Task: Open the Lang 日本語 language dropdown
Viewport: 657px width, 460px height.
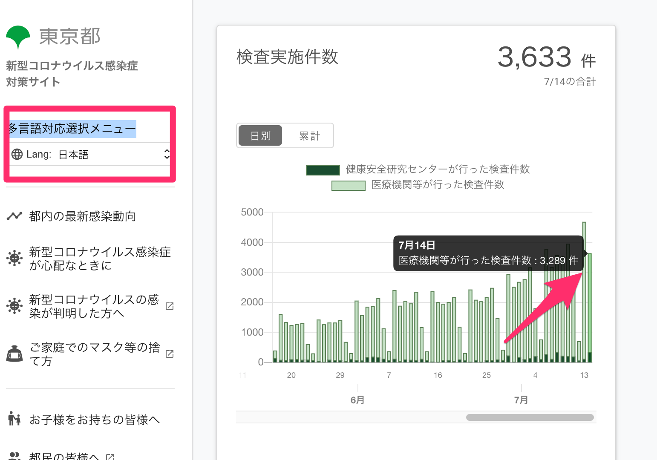Action: pyautogui.click(x=90, y=154)
